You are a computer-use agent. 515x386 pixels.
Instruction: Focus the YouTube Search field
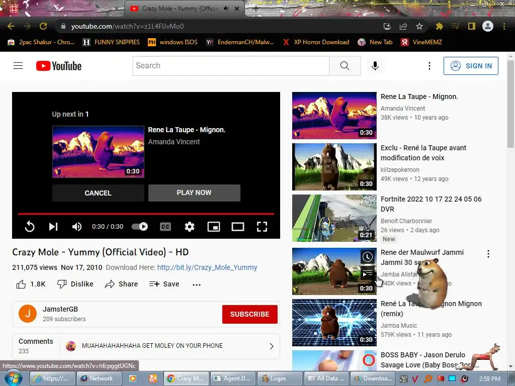230,66
